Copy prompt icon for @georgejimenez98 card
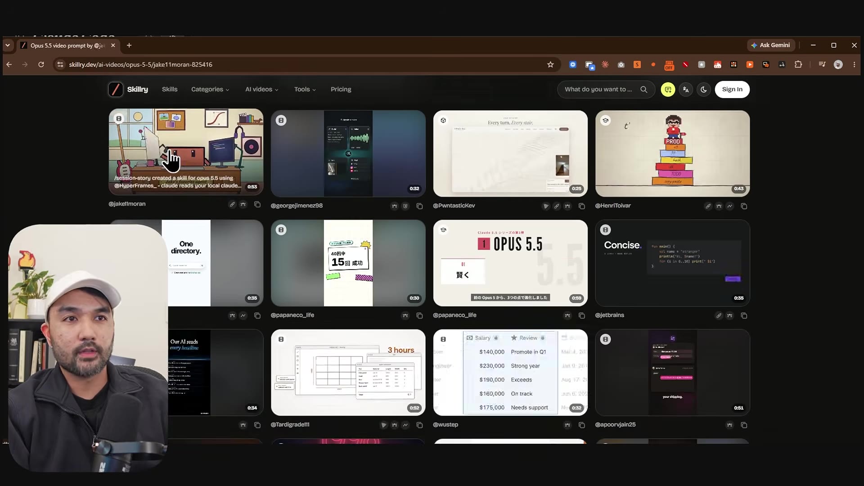864x486 pixels. [x=419, y=206]
